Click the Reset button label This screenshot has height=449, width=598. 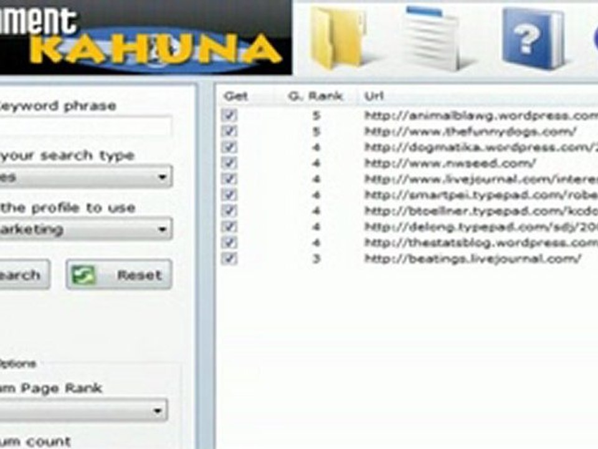140,275
